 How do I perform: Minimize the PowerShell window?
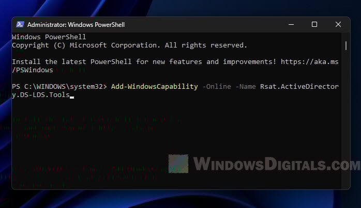point(291,24)
